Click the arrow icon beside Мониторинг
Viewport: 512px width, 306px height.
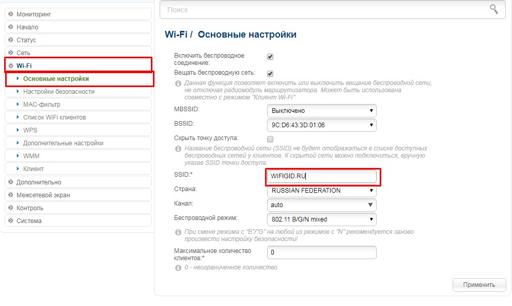point(11,14)
